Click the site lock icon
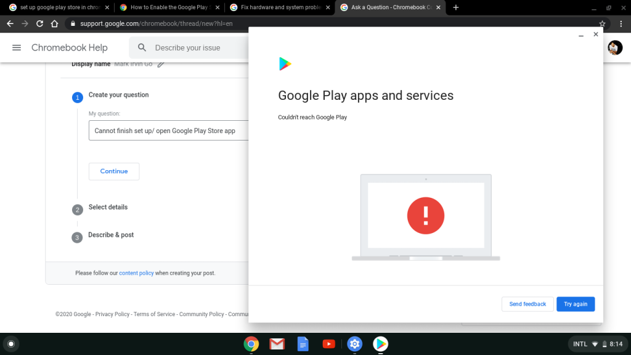The image size is (631, 355). coord(73,24)
